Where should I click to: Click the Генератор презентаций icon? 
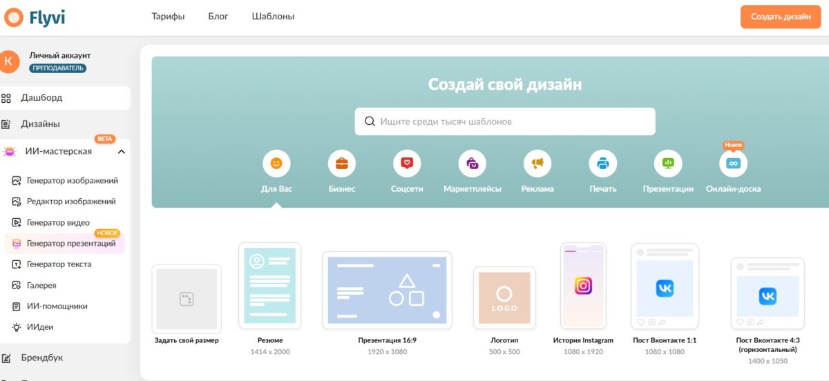point(17,244)
